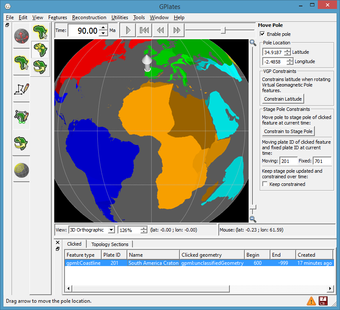Screen dimensions: 340x310
Task: Switch to the Clicked tab
Action: coord(74,244)
